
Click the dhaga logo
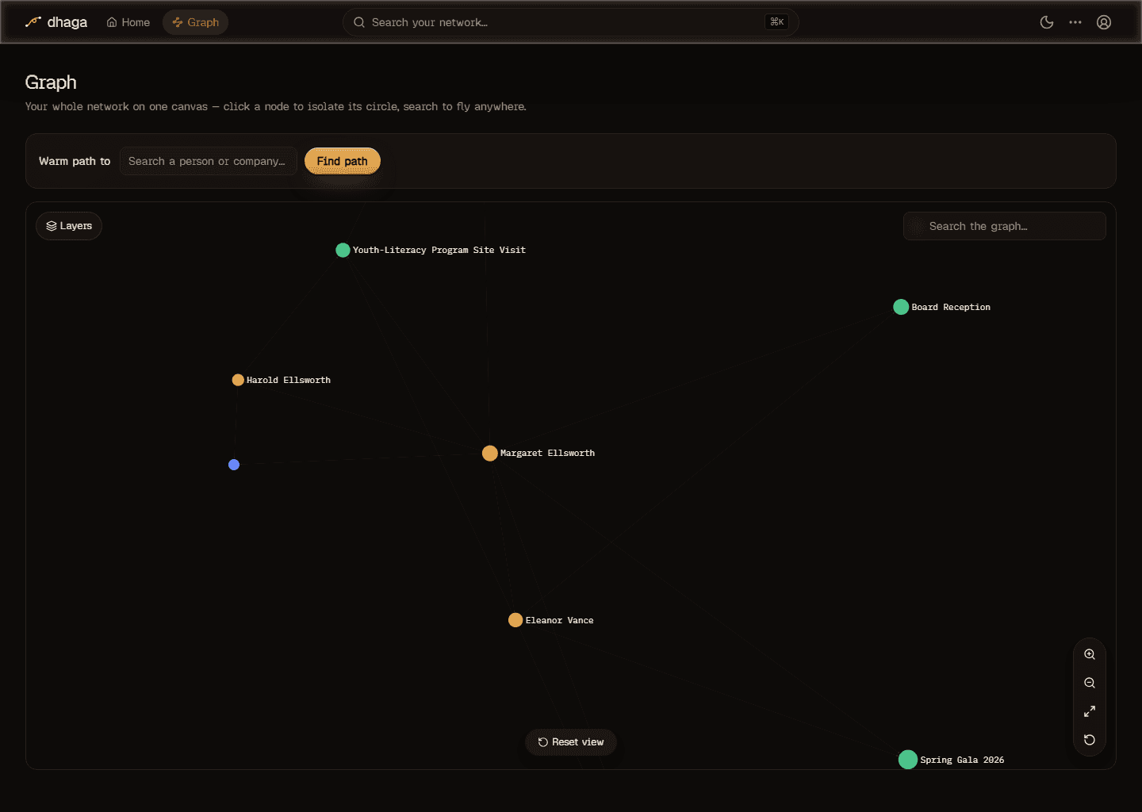pyautogui.click(x=56, y=22)
